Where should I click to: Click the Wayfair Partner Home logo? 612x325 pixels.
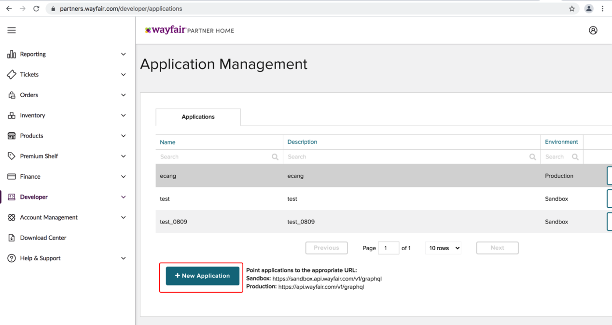click(x=189, y=30)
